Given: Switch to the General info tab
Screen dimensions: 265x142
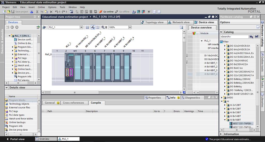Looking at the screenshot, I should (x=52, y=103).
